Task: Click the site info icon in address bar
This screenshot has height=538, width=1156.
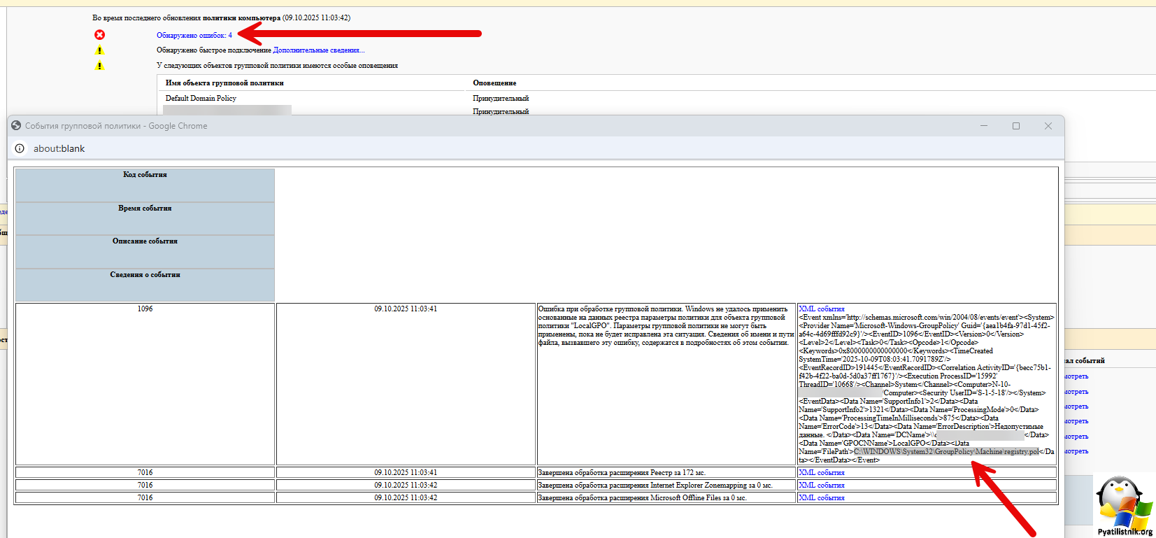Action: point(20,148)
